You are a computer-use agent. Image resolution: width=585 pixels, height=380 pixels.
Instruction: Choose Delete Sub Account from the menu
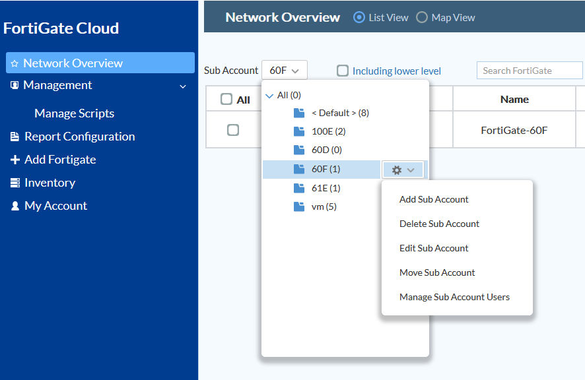pyautogui.click(x=439, y=224)
